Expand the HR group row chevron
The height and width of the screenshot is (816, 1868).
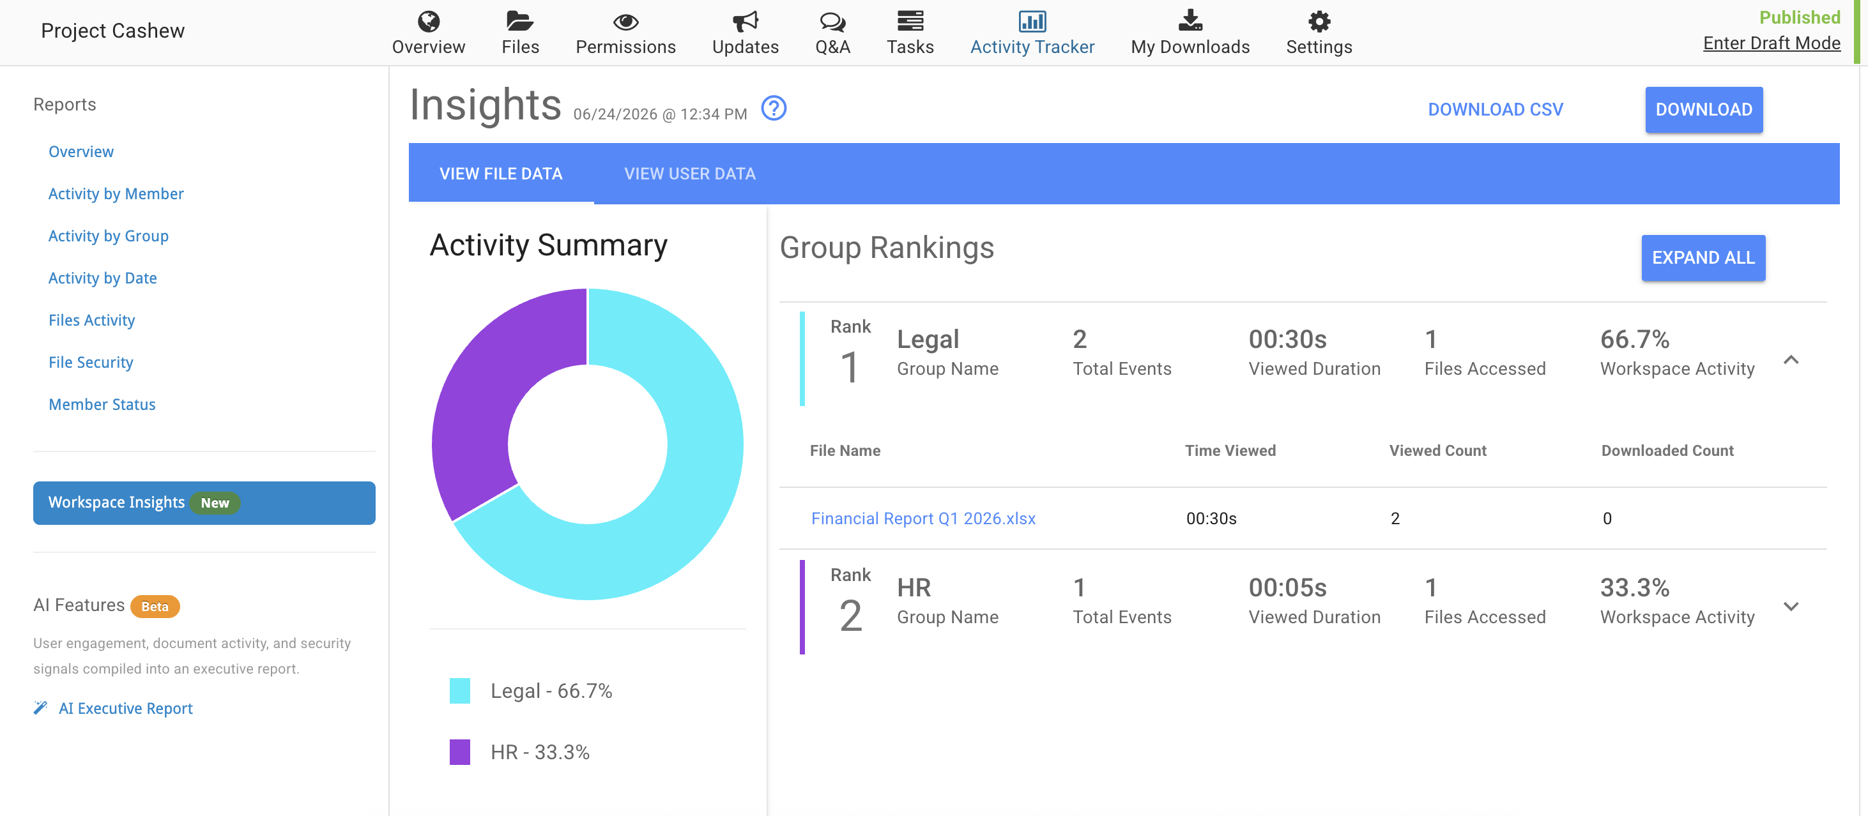coord(1791,607)
